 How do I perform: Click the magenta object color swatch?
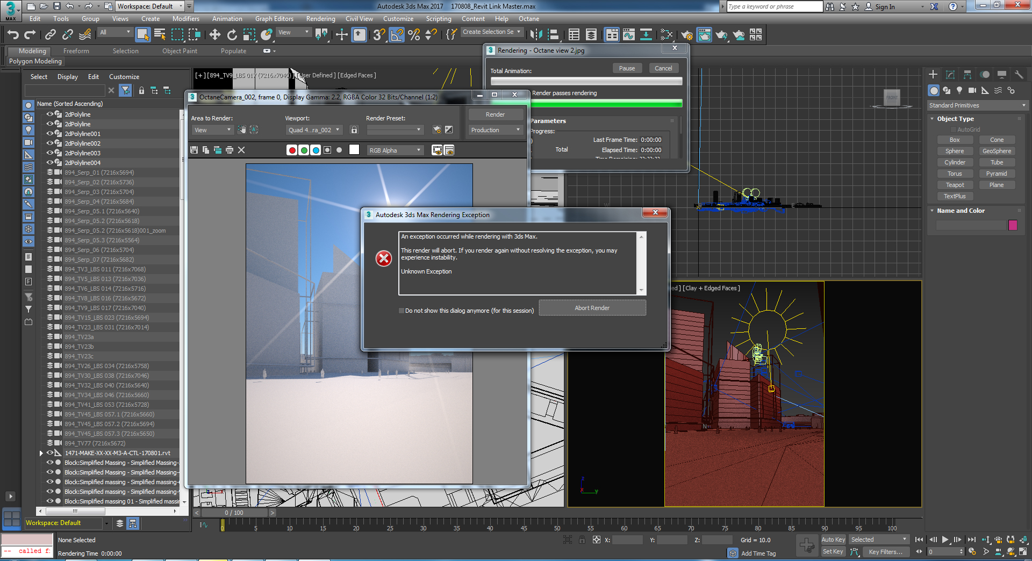pyautogui.click(x=1013, y=225)
